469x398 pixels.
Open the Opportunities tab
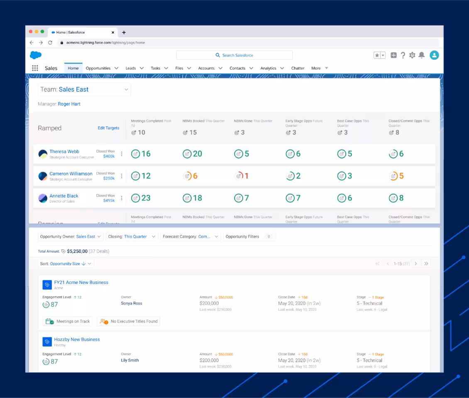click(98, 68)
